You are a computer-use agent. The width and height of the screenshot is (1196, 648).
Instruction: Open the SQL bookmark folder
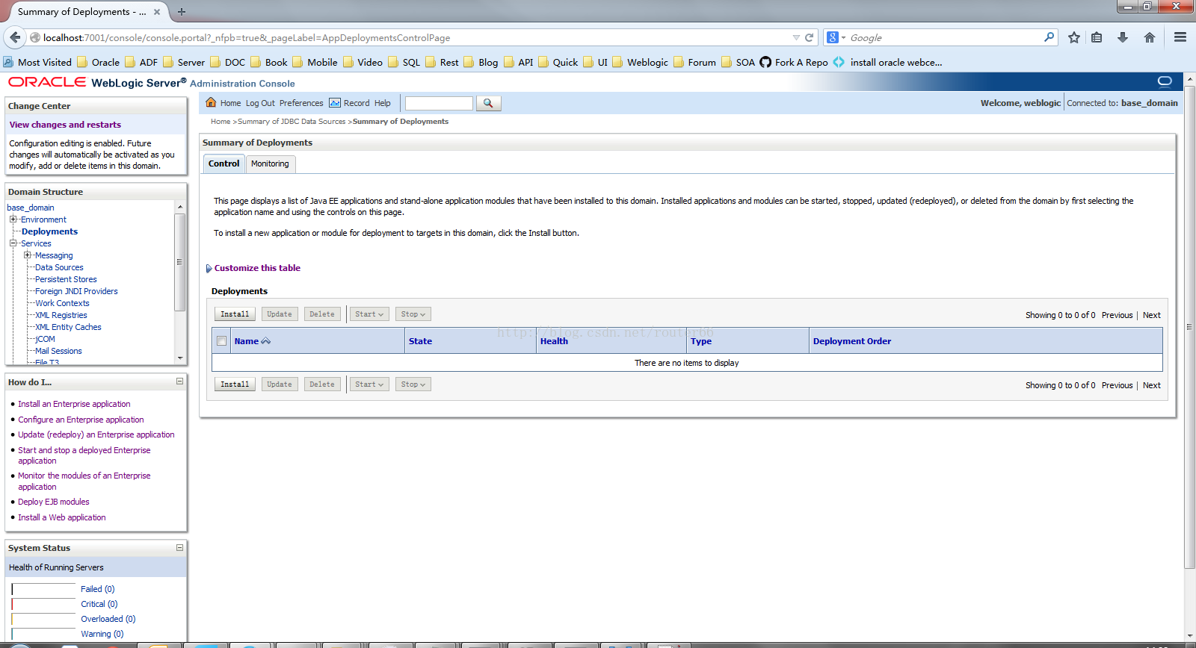tap(404, 62)
